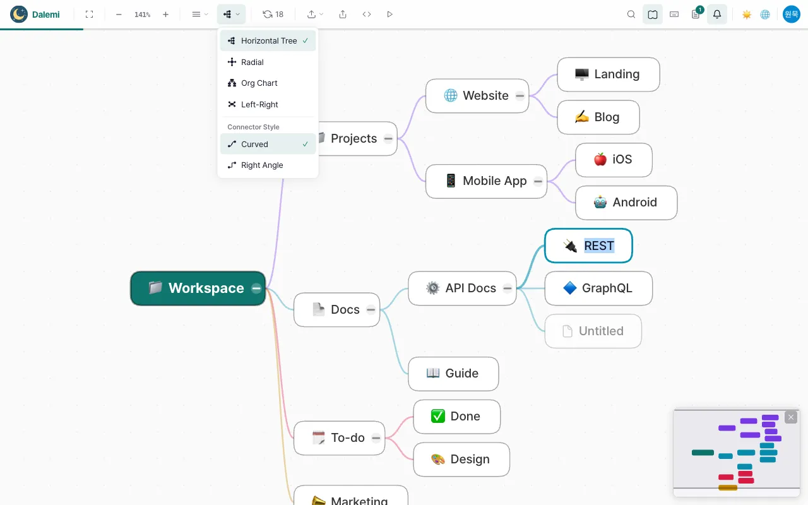808x505 pixels.
Task: Close the minimap panel
Action: (x=791, y=417)
